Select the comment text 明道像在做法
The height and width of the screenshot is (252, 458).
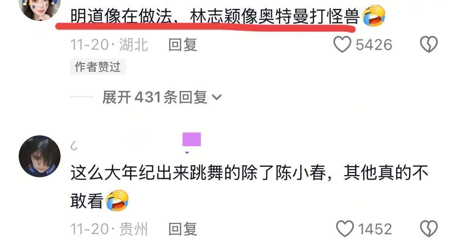[x=121, y=16]
